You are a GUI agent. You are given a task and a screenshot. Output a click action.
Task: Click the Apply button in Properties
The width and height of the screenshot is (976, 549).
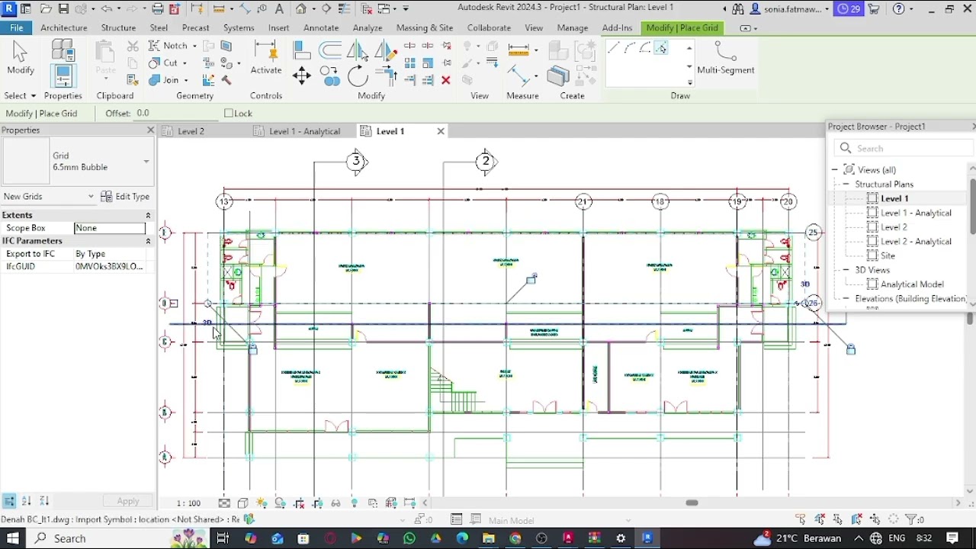coord(128,501)
